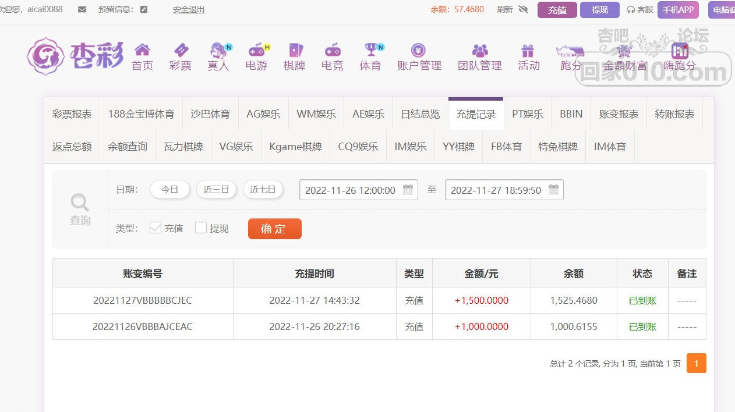
Task: Click top 充值 recharge button
Action: 557,10
